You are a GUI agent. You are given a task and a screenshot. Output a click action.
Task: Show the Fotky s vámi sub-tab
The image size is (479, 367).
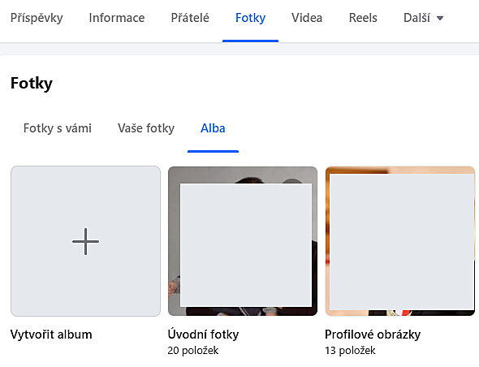pyautogui.click(x=58, y=128)
